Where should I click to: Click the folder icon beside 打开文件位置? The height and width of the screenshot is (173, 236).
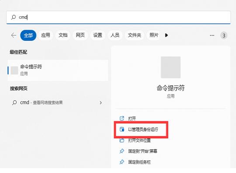(x=122, y=140)
